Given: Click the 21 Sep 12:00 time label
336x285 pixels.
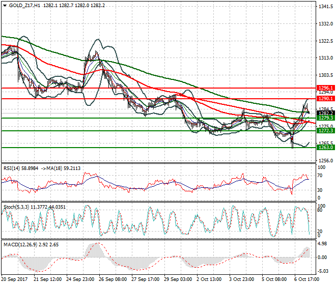Looking at the screenshot, I should [47, 279].
